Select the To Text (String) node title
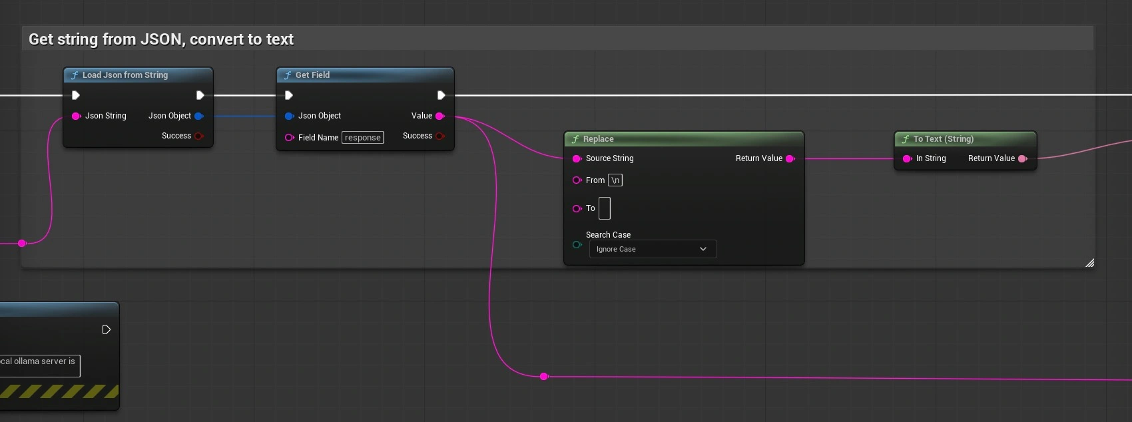The height and width of the screenshot is (422, 1132). [944, 139]
